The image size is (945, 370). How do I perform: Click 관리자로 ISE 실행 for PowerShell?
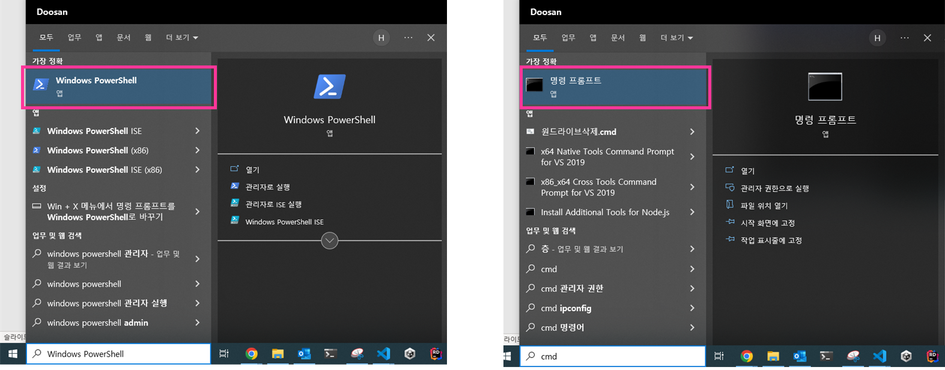tap(273, 204)
